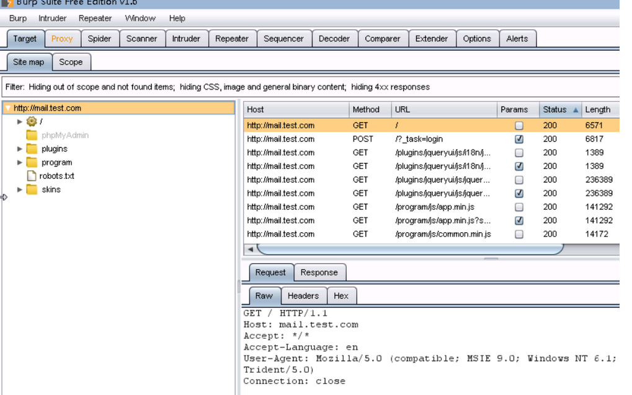Sort by the URL column header
The width and height of the screenshot is (632, 395).
coord(444,110)
